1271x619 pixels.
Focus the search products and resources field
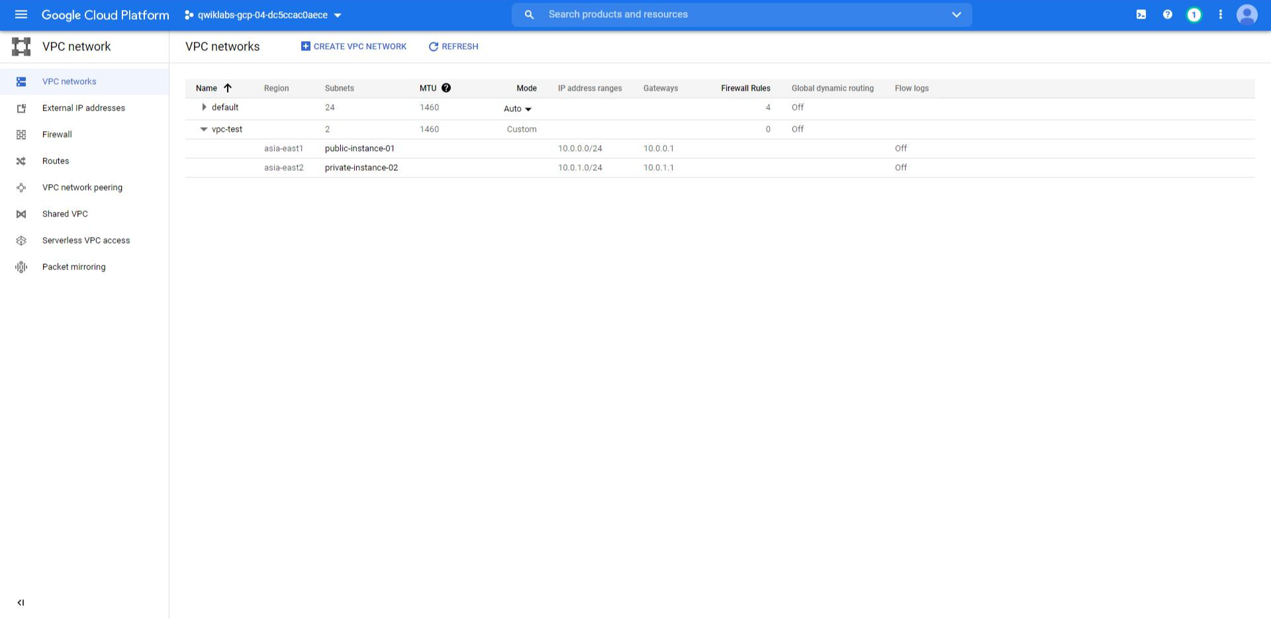(x=741, y=15)
